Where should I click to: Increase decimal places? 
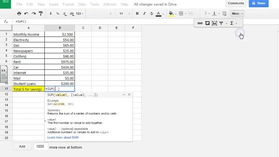(71, 14)
